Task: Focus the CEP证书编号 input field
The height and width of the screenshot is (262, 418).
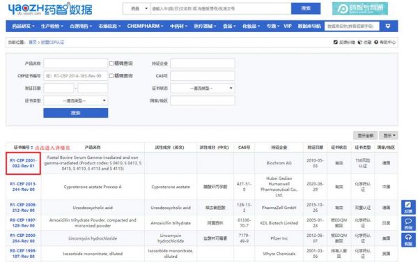Action: 76,76
